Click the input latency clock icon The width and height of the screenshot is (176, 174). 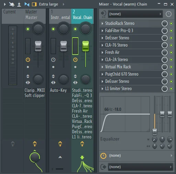pos(168,14)
